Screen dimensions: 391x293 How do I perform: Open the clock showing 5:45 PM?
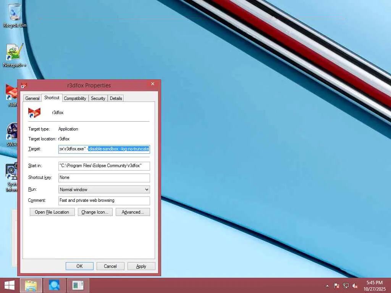(x=375, y=286)
